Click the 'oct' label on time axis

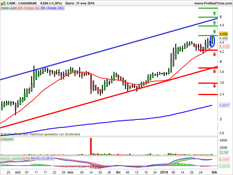coord(18,172)
